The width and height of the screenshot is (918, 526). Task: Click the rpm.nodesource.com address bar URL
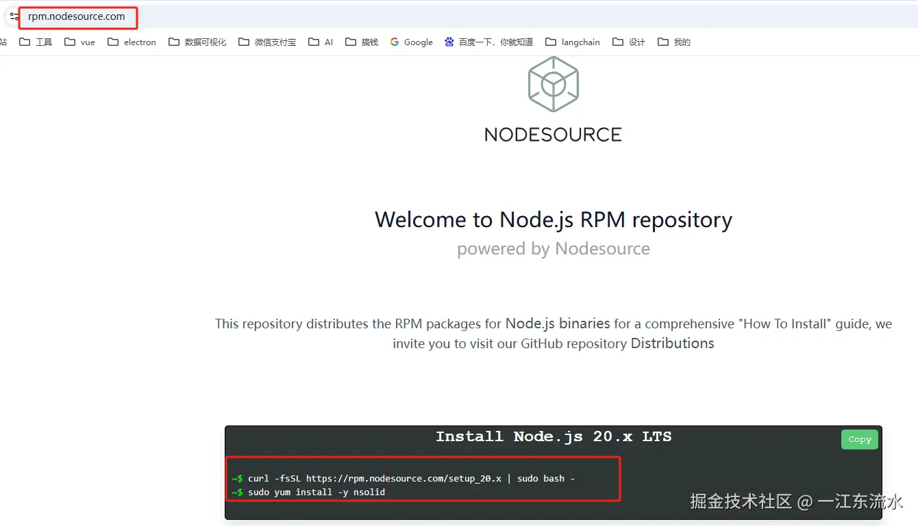[x=77, y=16]
